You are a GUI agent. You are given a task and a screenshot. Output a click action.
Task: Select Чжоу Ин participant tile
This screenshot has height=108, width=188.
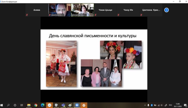(x=128, y=10)
